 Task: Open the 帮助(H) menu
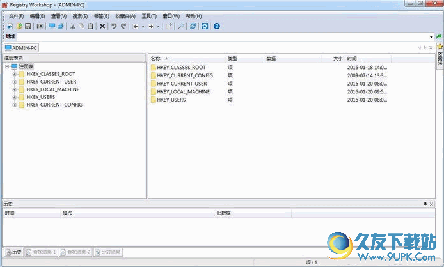[x=194, y=16]
